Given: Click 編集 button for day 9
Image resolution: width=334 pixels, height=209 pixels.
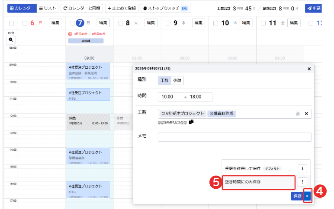Looking at the screenshot, I should pyautogui.click(x=198, y=23).
